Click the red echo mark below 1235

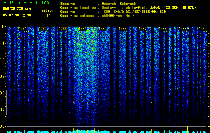95,102
